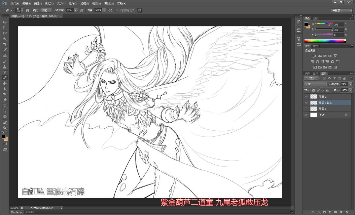Select the Zoom tool

[x=5, y=128]
